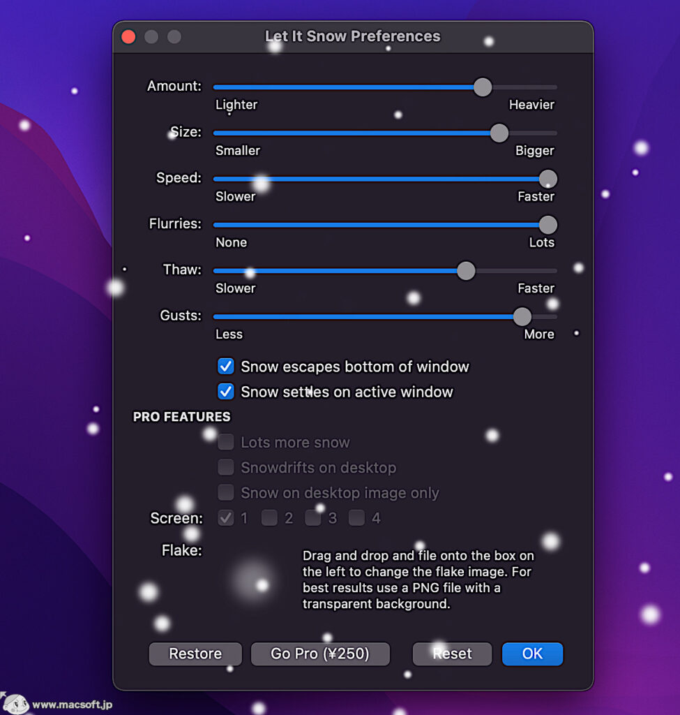
Task: Click the Thaw slider handle
Action: coord(465,270)
